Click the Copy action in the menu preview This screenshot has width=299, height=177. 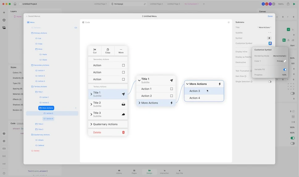pos(108,51)
